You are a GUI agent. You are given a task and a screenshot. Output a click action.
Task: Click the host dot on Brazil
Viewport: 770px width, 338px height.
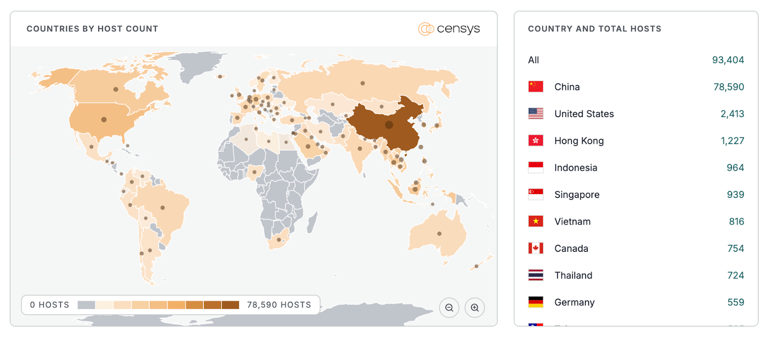pyautogui.click(x=163, y=208)
